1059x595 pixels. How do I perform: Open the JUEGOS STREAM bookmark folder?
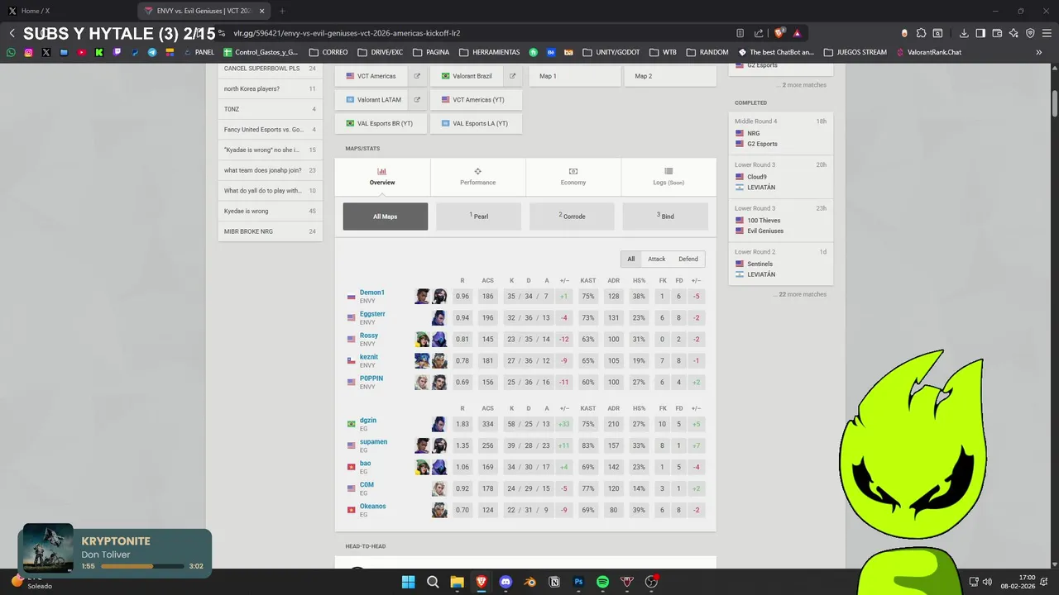click(855, 52)
